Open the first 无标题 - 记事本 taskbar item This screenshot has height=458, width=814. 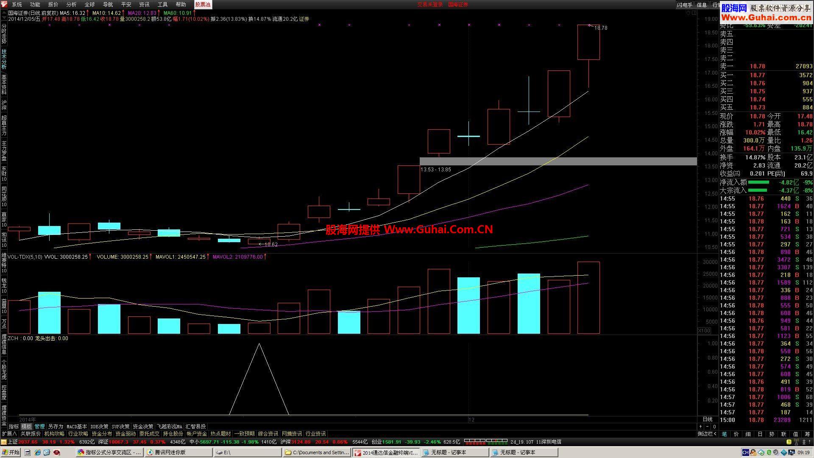[455, 452]
